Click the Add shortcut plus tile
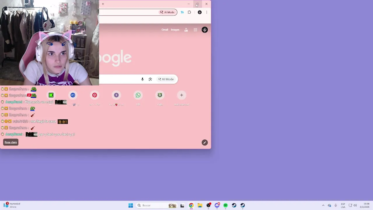The width and height of the screenshot is (373, 210). click(182, 95)
